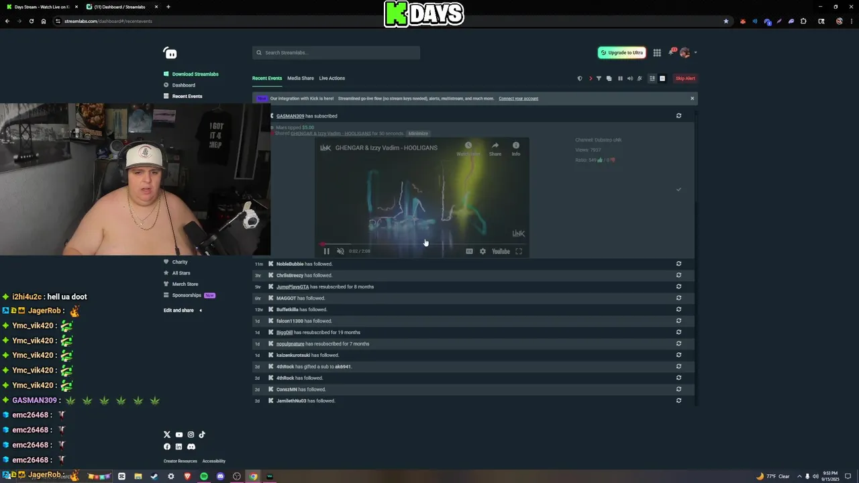
Task: Open the account avatar dropdown arrow
Action: pyautogui.click(x=695, y=52)
